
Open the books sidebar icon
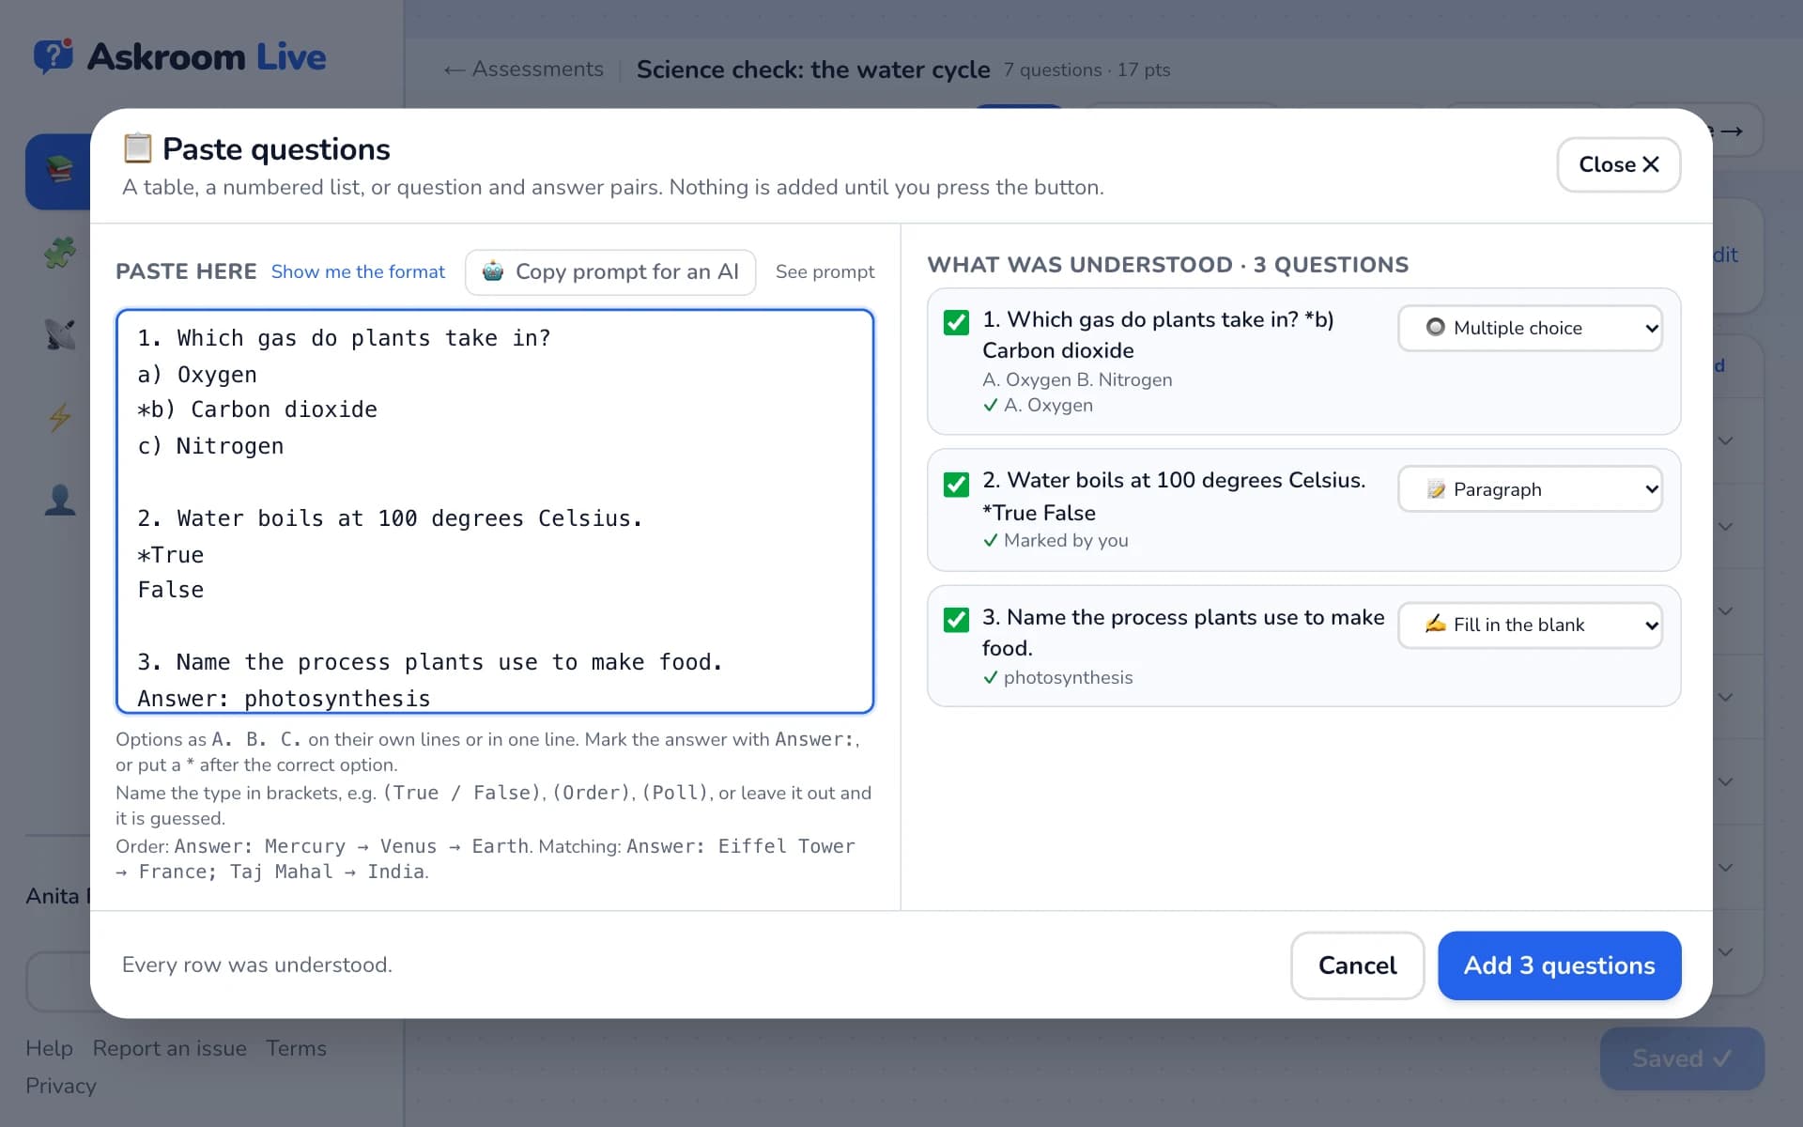[59, 171]
